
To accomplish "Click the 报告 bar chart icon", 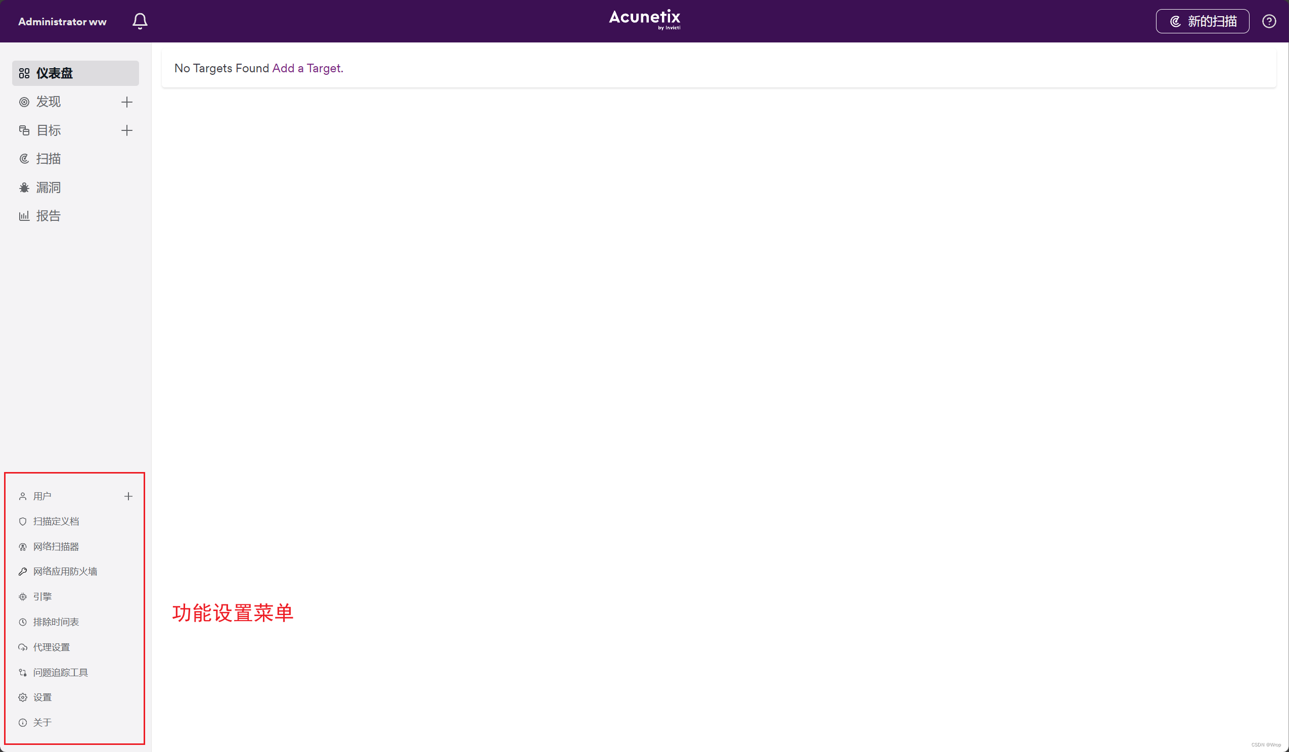I will (24, 216).
